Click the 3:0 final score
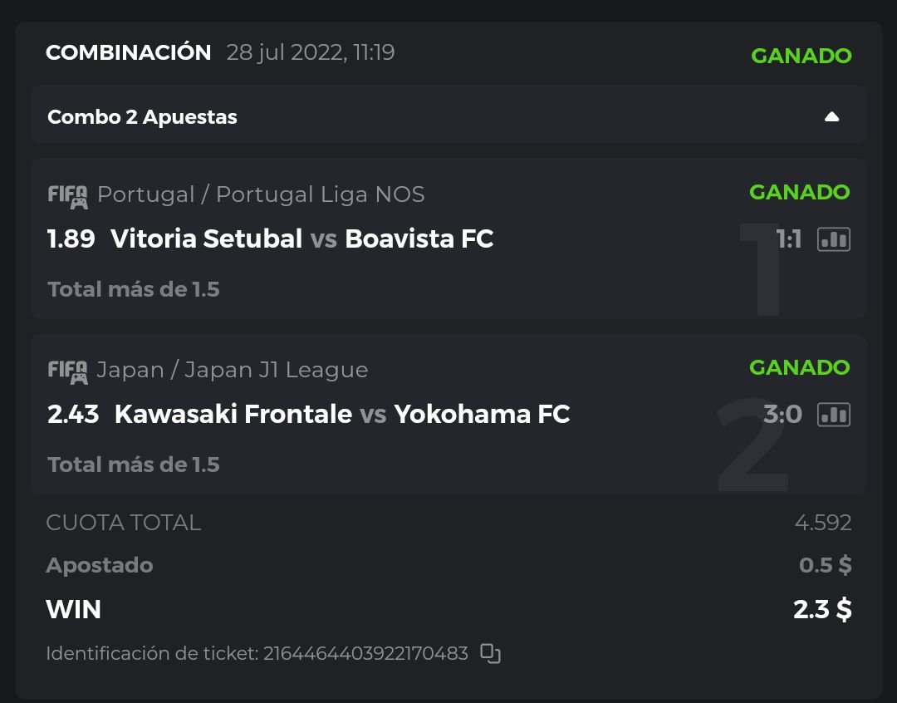 [782, 414]
